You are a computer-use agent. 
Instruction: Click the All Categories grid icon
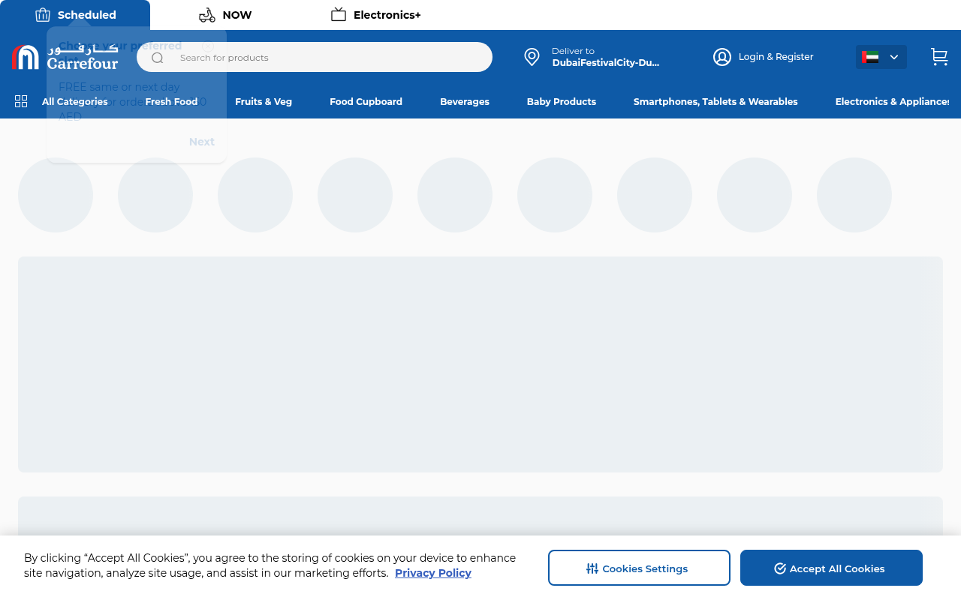point(21,101)
